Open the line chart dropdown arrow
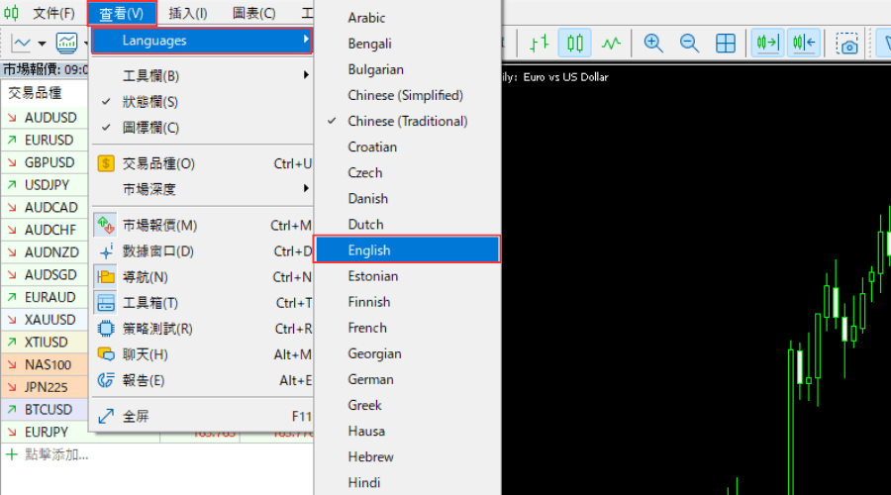891x495 pixels. (x=42, y=44)
